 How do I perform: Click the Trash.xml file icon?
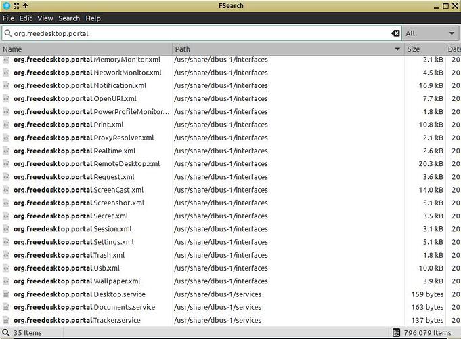[x=6, y=255]
